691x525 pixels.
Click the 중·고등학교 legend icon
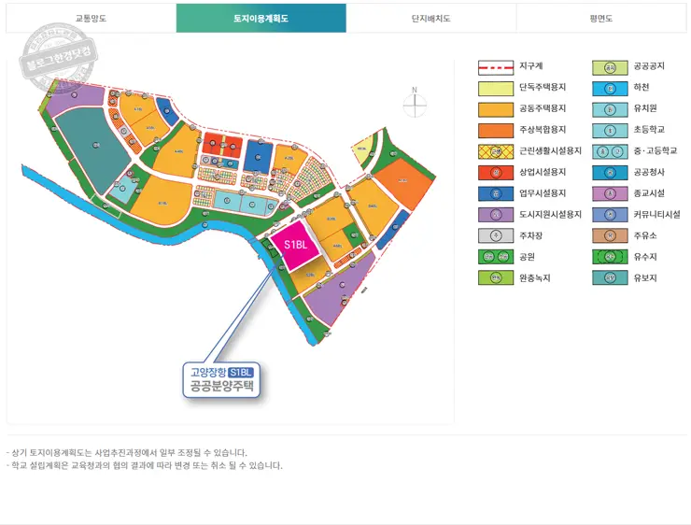[x=610, y=151]
